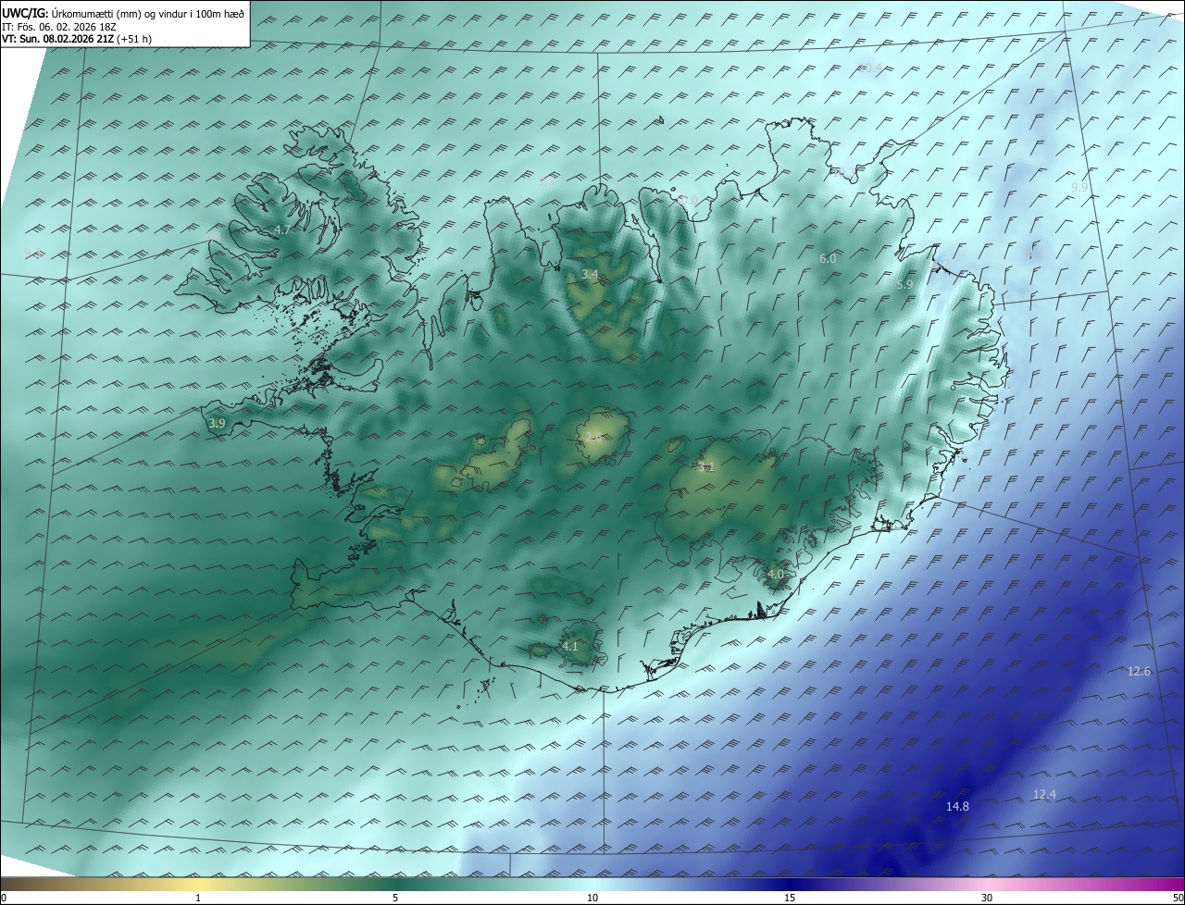Click the '0' tick on the color scale
Image resolution: width=1185 pixels, height=905 pixels.
4,898
